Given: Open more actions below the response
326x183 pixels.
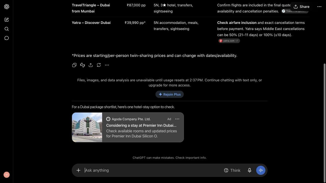Looking at the screenshot, I should coord(107,65).
